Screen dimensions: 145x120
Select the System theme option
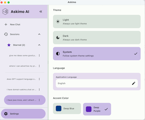97,54
